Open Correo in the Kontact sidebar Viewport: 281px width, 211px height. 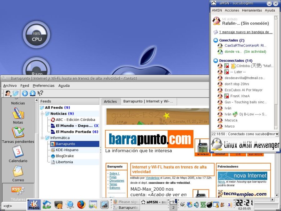[x=18, y=173]
